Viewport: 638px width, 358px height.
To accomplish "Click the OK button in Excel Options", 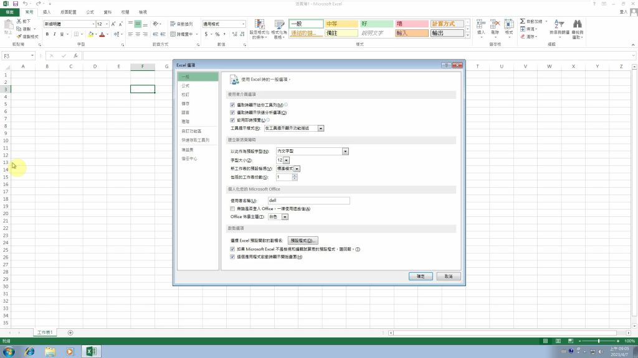I will tap(421, 277).
